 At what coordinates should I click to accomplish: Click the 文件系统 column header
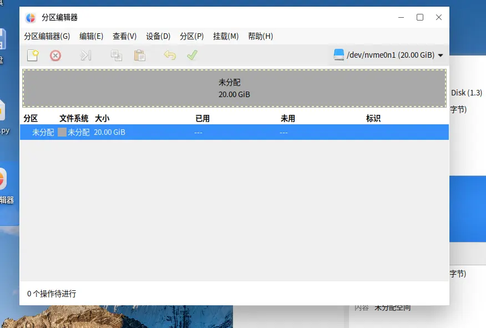(x=74, y=118)
